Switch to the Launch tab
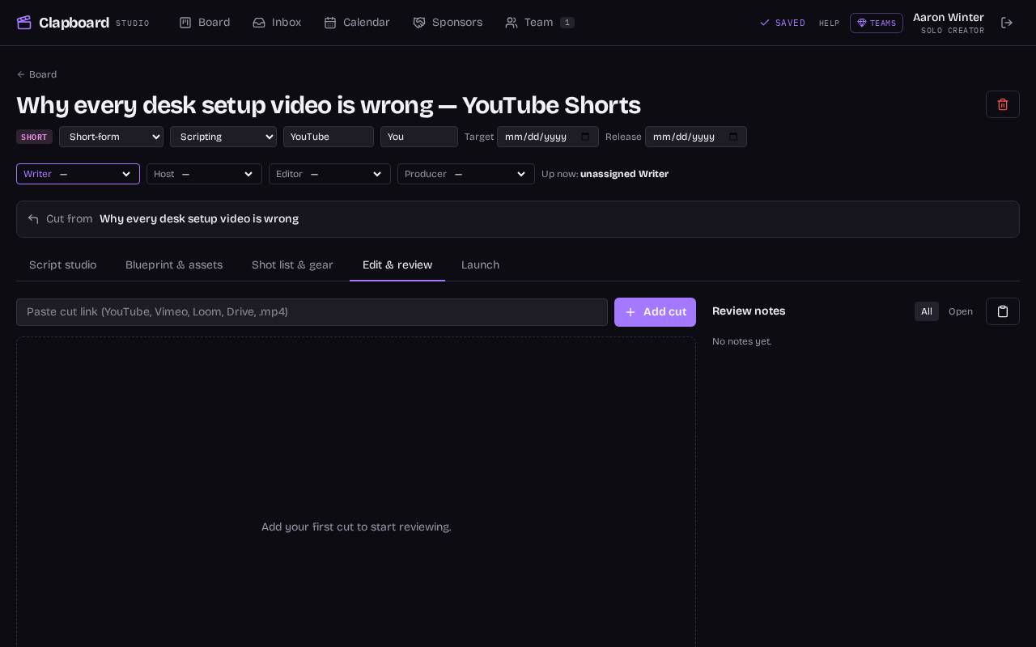The image size is (1036, 647). tap(480, 265)
